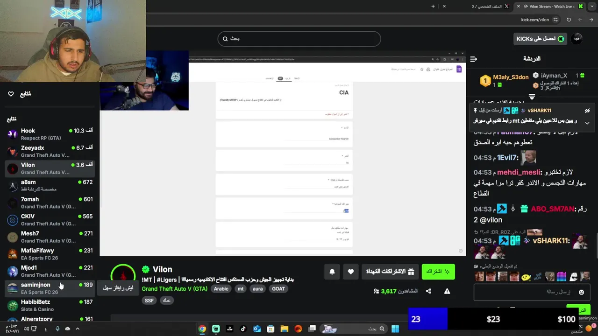Open a new browser tab with plus
This screenshot has height=336, width=598.
pos(433,6)
